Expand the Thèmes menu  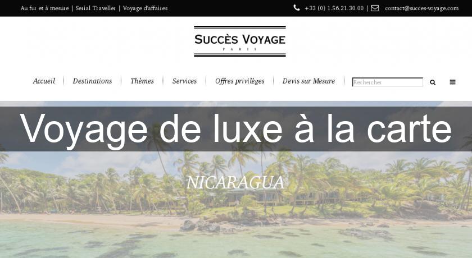(x=142, y=81)
